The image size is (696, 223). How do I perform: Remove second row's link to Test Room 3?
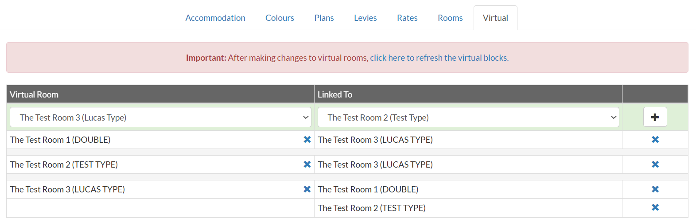655,164
